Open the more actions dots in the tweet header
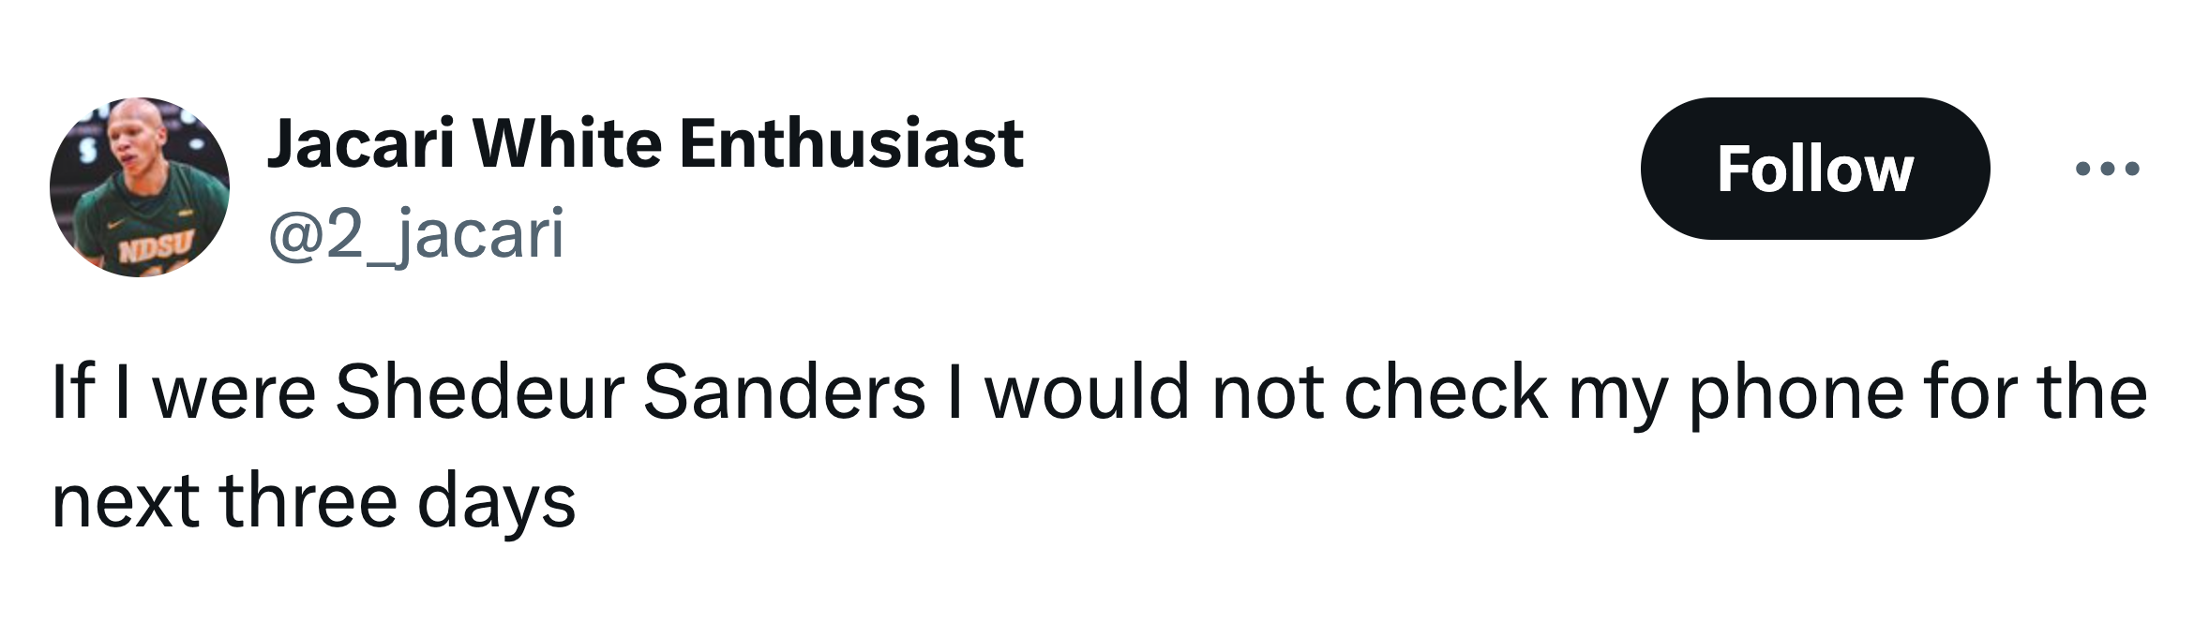 2107,170
